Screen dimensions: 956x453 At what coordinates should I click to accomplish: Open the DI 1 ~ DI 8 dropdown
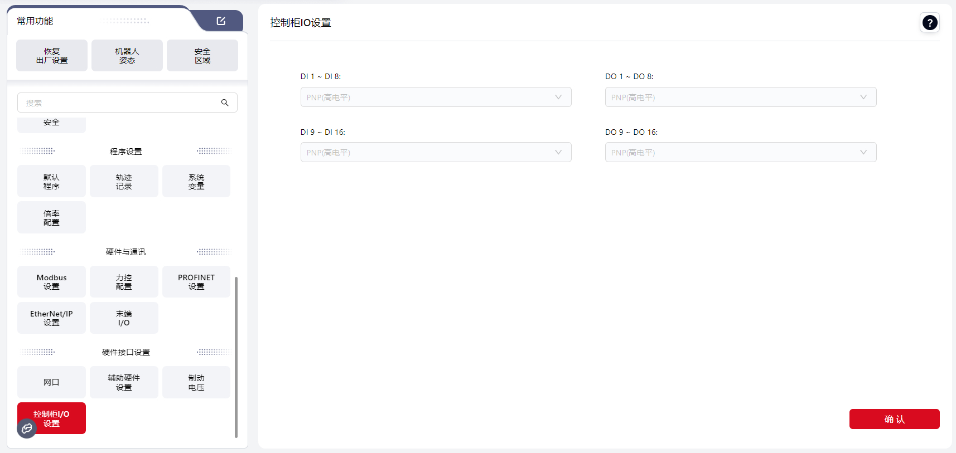click(436, 98)
